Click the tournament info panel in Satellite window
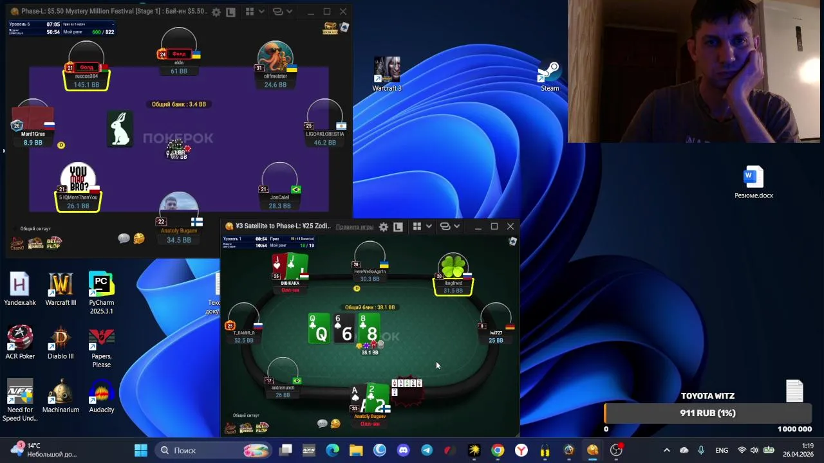 tap(268, 242)
